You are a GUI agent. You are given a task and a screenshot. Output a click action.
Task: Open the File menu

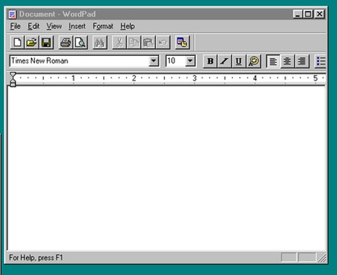(15, 27)
